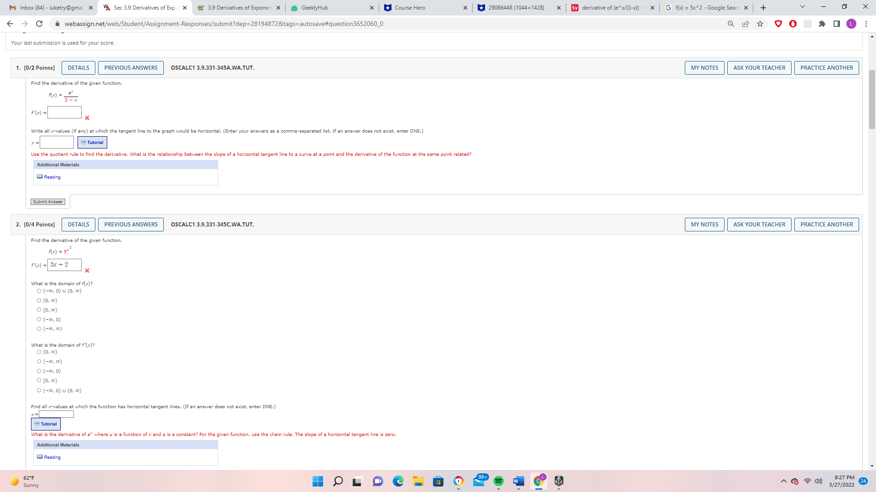Open the zoom magnifier icon in address bar
The image size is (876, 492).
point(731,24)
